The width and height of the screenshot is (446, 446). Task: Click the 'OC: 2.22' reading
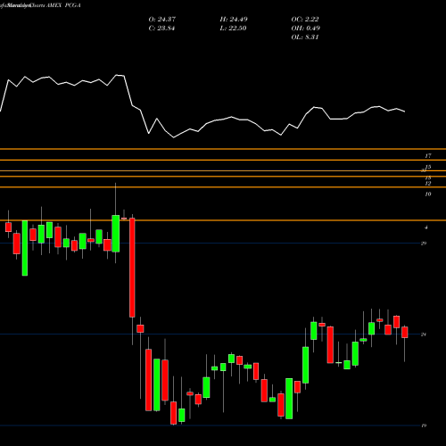tap(305, 20)
